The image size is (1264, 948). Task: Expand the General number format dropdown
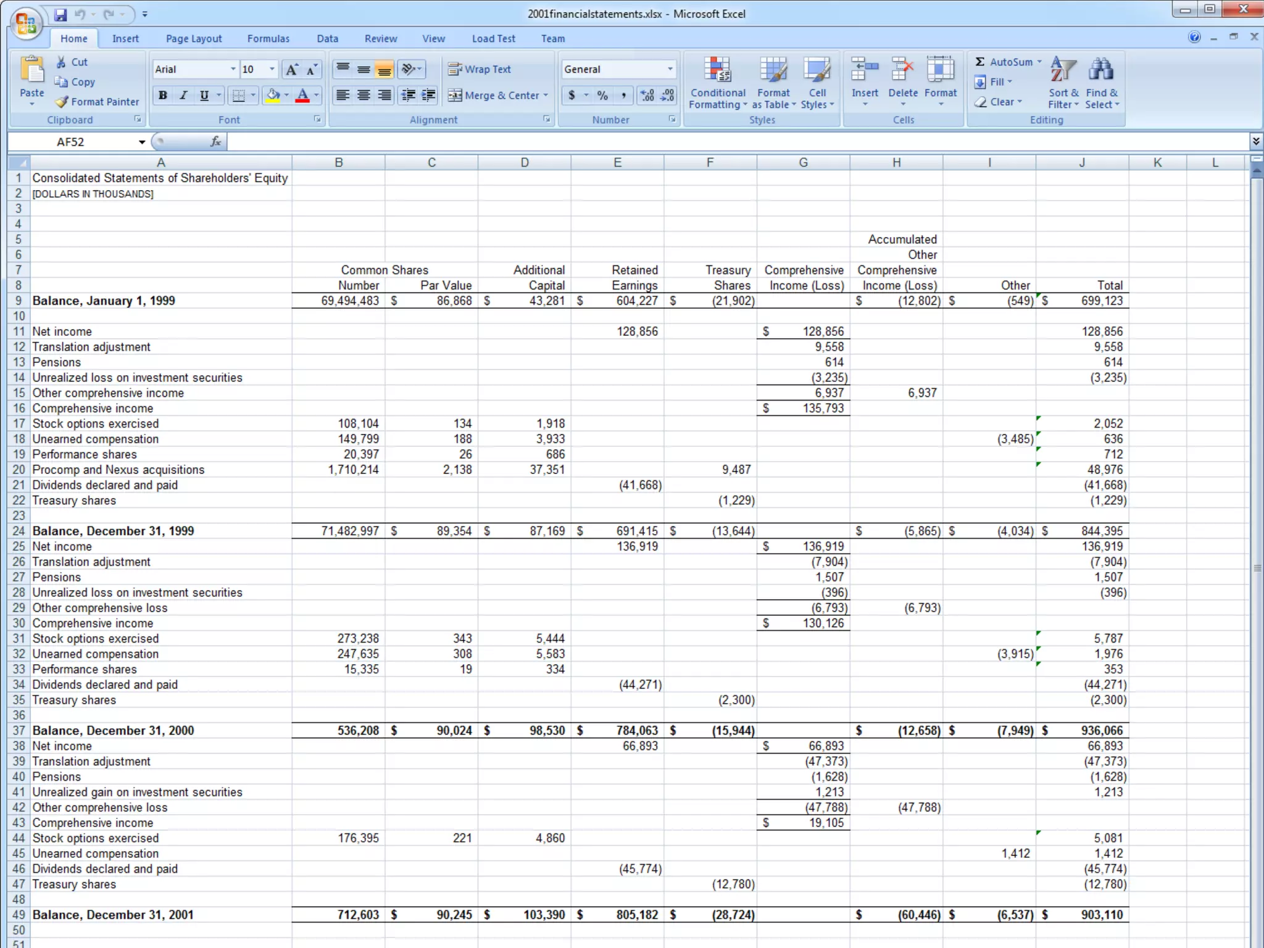670,69
